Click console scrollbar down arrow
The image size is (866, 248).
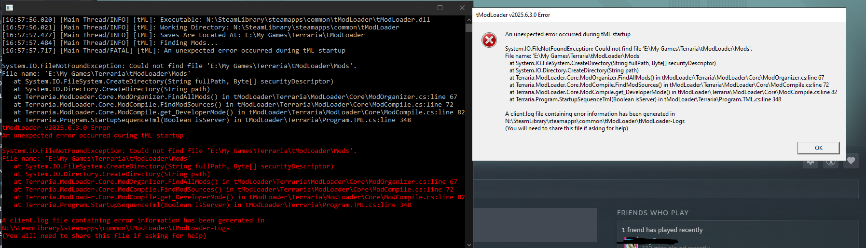click(x=469, y=244)
